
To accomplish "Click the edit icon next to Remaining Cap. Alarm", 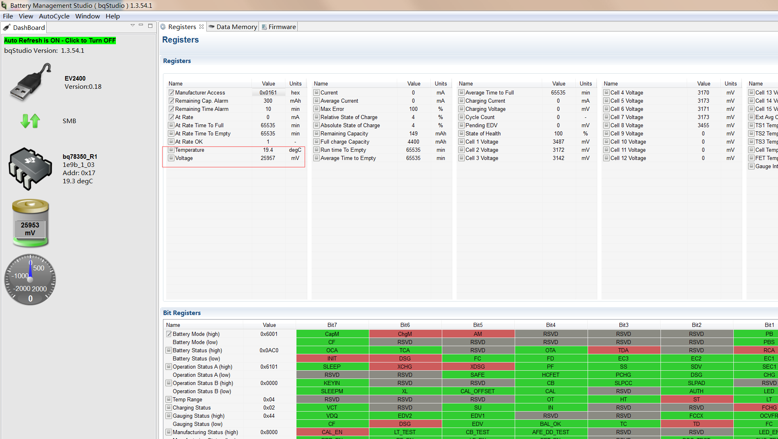I will [172, 101].
